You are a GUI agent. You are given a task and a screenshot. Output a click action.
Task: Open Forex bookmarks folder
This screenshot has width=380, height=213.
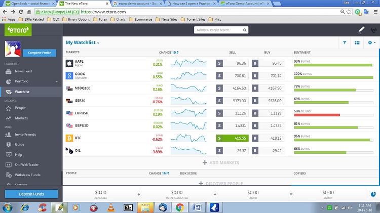click(100, 19)
